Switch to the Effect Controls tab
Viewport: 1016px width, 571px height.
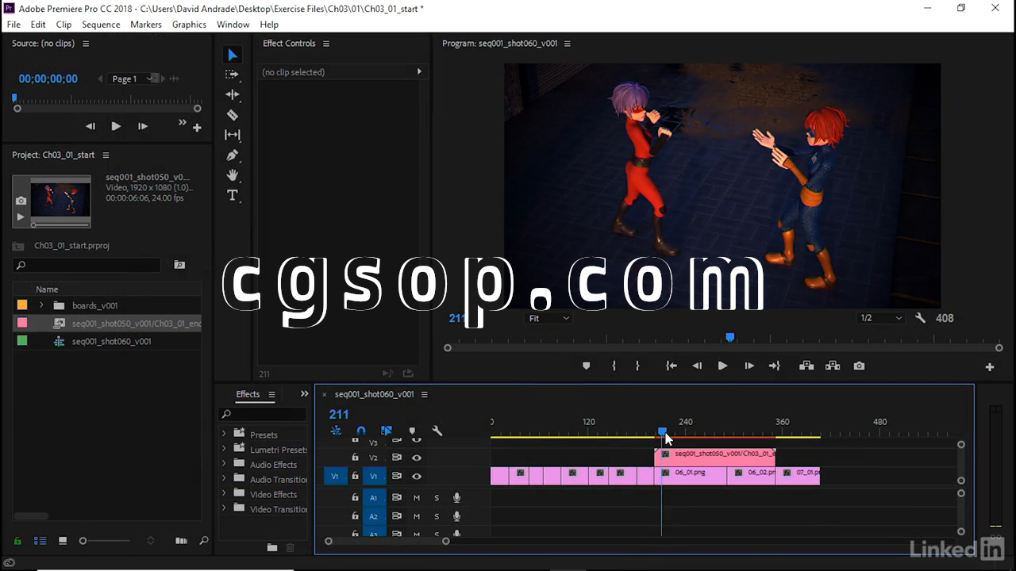tap(289, 44)
